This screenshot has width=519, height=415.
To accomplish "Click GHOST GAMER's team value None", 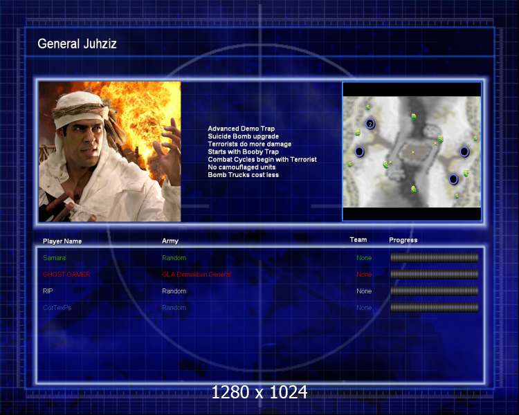I will pyautogui.click(x=364, y=275).
